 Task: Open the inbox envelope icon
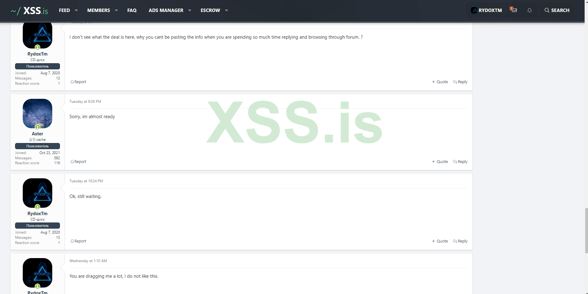pos(514,10)
